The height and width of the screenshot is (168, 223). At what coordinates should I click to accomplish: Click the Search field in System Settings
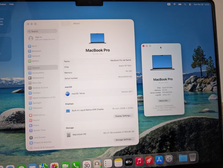point(42,31)
